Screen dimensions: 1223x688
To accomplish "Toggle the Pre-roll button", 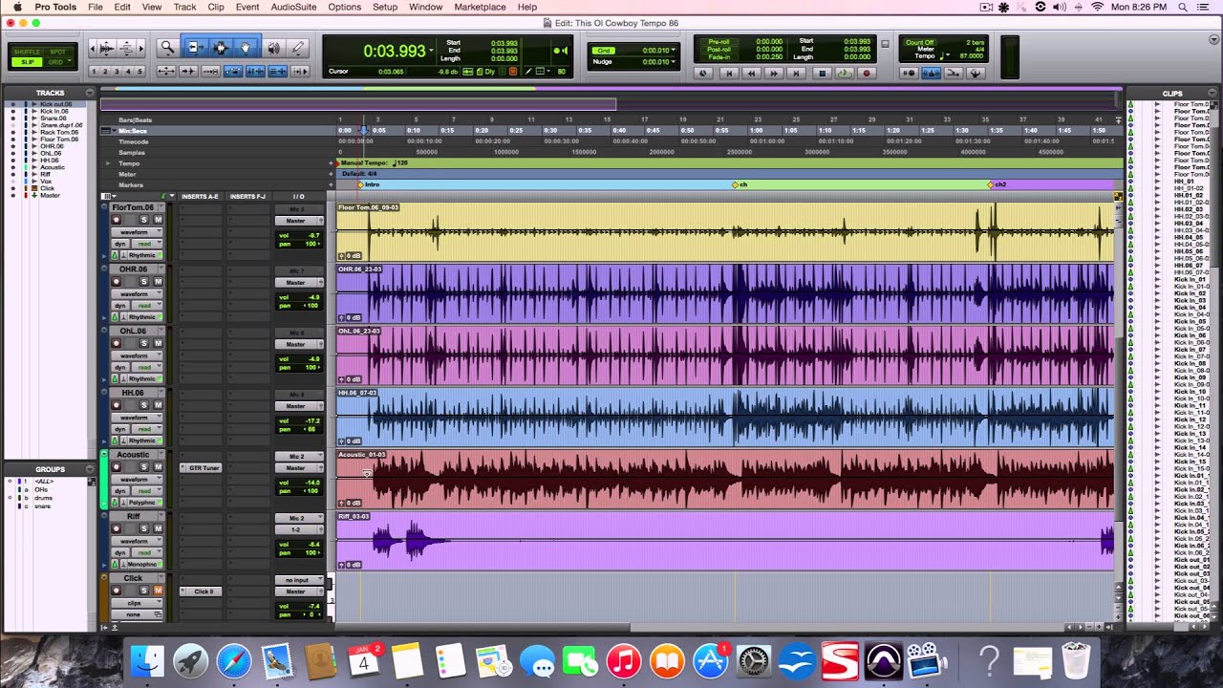I will (717, 42).
